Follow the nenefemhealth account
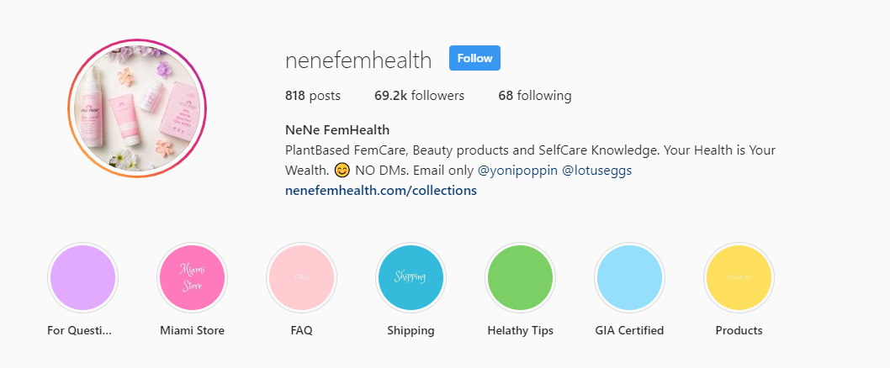 point(474,59)
